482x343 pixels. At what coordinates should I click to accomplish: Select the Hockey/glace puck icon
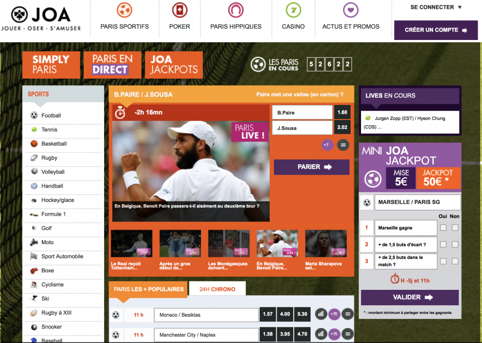34,200
